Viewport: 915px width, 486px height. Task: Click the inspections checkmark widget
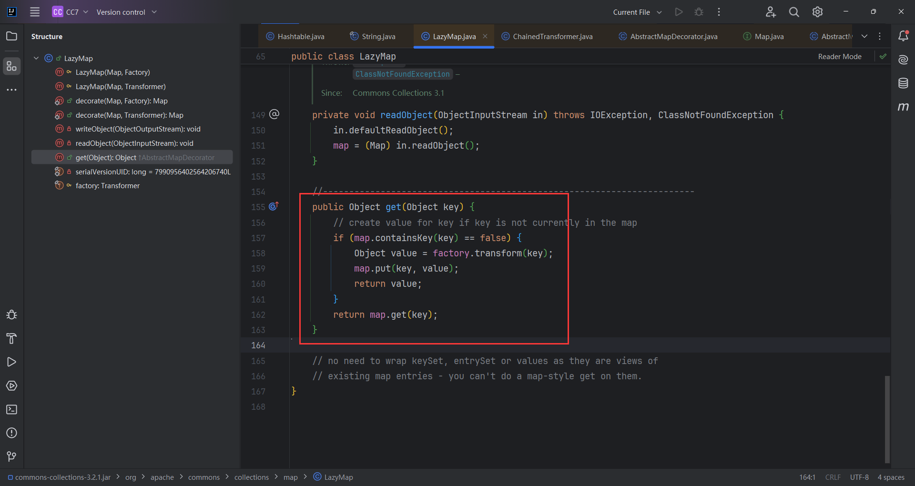tap(883, 56)
